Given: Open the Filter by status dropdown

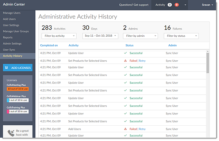Looking at the screenshot, I should point(181,36).
